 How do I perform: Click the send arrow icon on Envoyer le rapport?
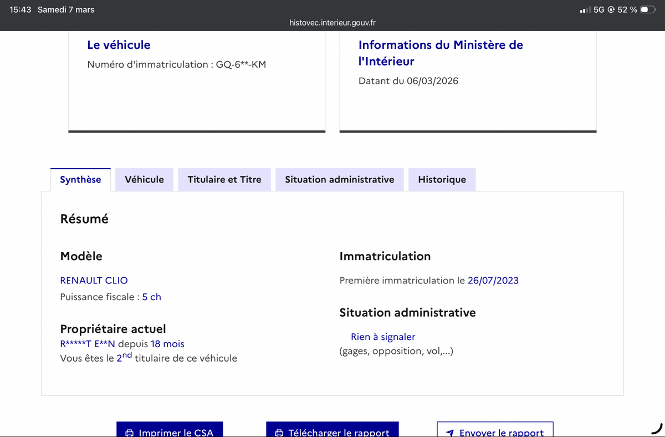point(450,432)
